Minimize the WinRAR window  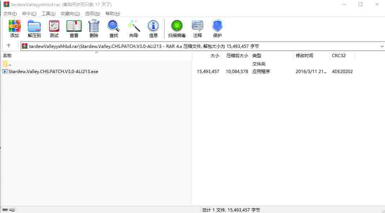point(344,4)
